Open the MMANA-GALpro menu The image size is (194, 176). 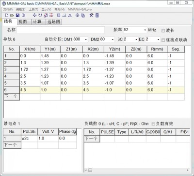(x=80, y=9)
